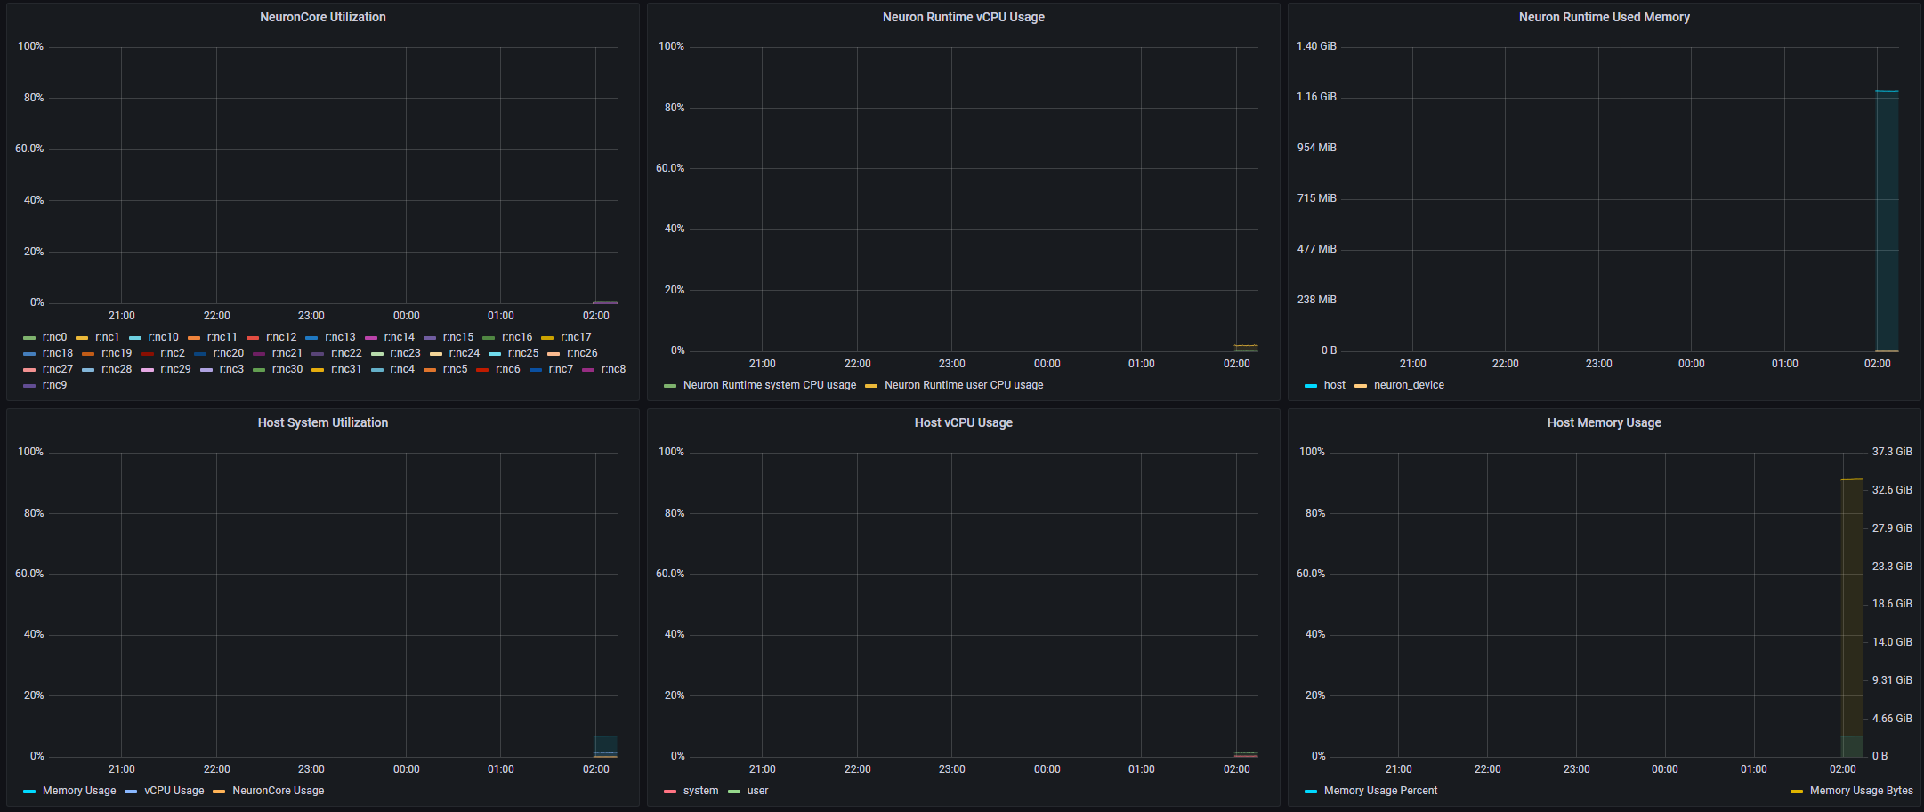
Task: Open the Neuron Runtime vCPU Usage panel menu
Action: (x=963, y=17)
